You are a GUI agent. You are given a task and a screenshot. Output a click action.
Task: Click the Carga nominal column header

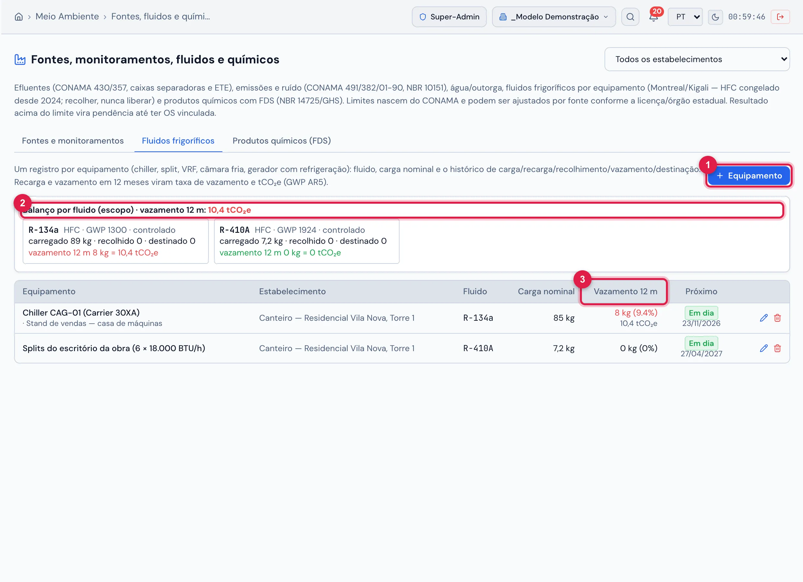pyautogui.click(x=546, y=291)
